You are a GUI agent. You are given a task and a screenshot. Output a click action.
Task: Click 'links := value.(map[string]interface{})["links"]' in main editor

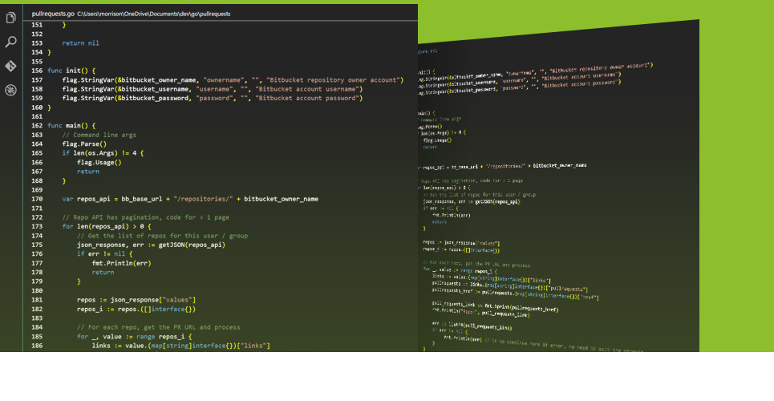[x=180, y=346]
